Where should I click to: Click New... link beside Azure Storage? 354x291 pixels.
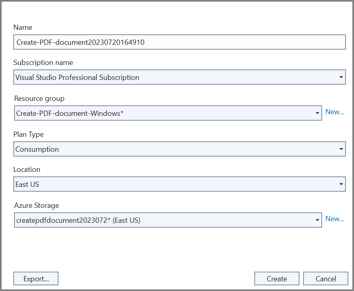(x=335, y=219)
